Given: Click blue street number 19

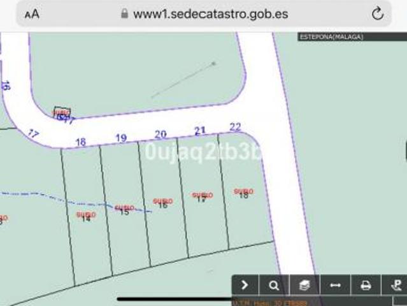Looking at the screenshot, I should tap(121, 138).
